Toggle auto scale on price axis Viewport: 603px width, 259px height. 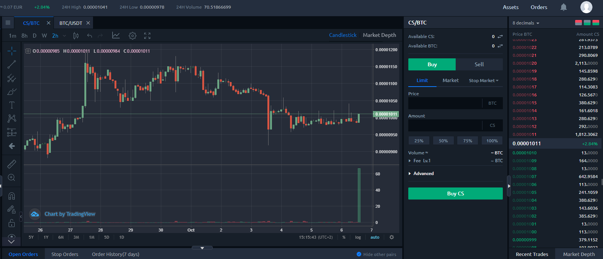375,237
